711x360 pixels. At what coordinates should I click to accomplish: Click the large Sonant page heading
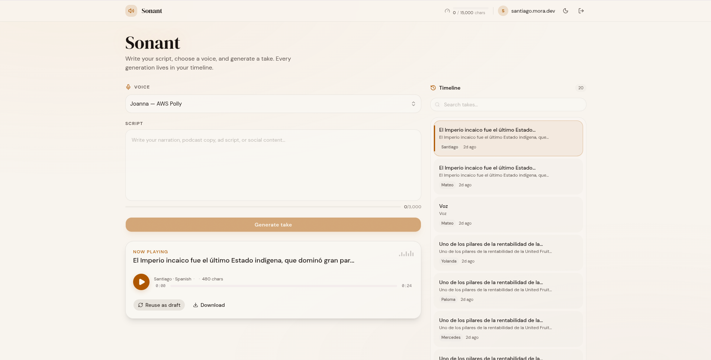click(x=152, y=43)
